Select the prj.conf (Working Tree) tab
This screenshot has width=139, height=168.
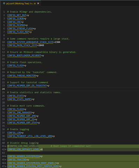[21, 3]
